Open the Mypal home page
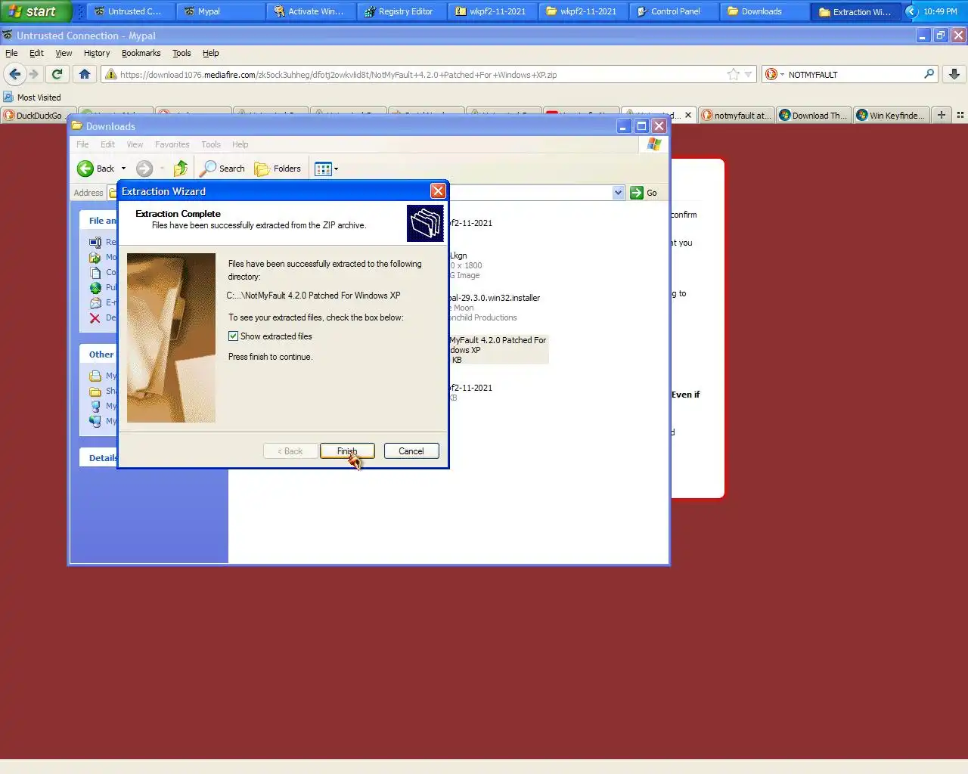968x774 pixels. click(85, 74)
